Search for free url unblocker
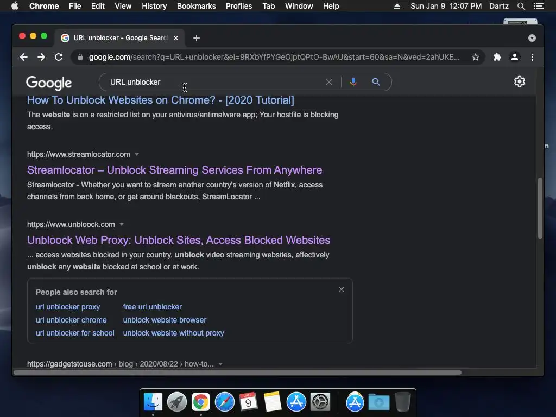The height and width of the screenshot is (417, 556). pos(153,307)
